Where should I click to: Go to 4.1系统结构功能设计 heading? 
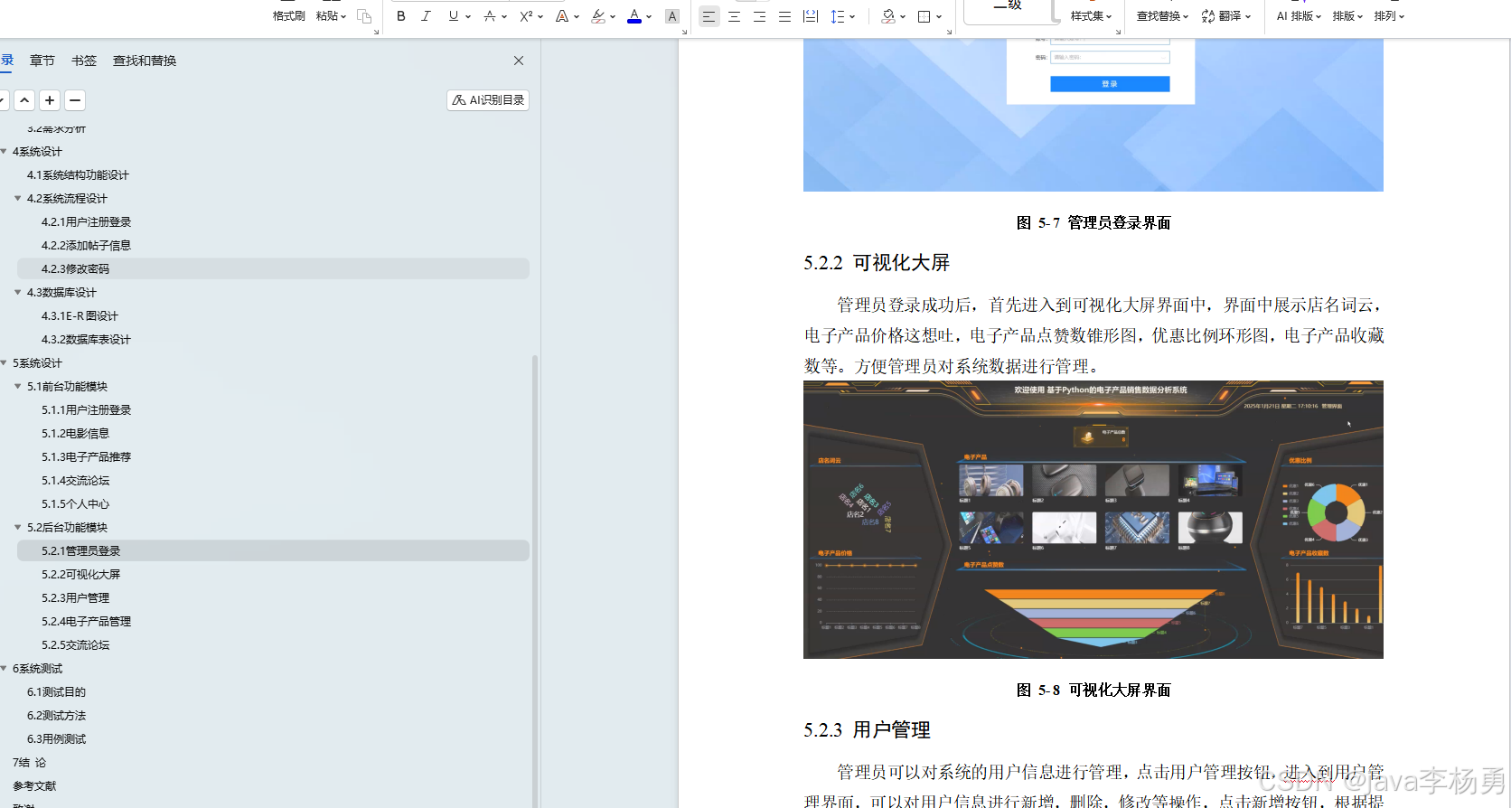78,175
